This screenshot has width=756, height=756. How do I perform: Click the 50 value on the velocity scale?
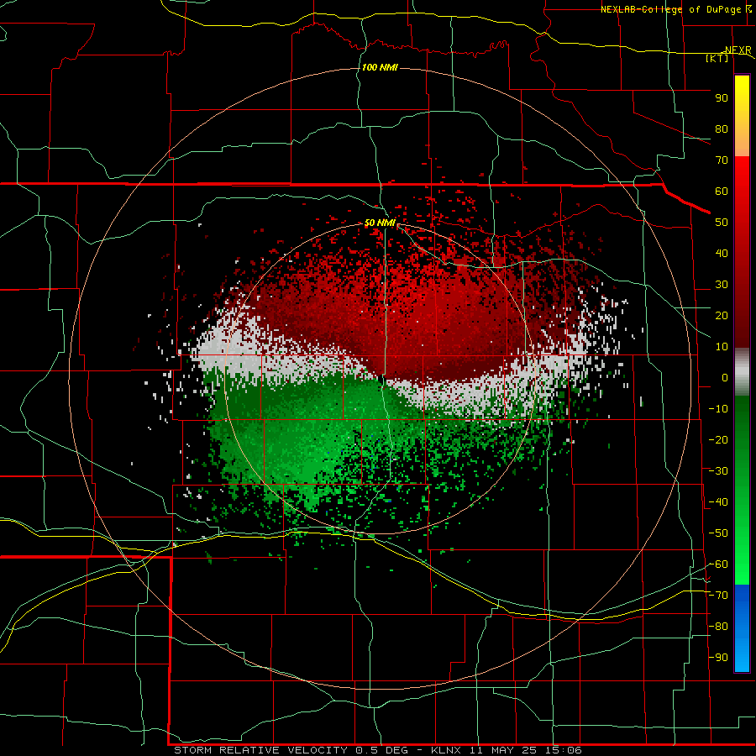(722, 223)
